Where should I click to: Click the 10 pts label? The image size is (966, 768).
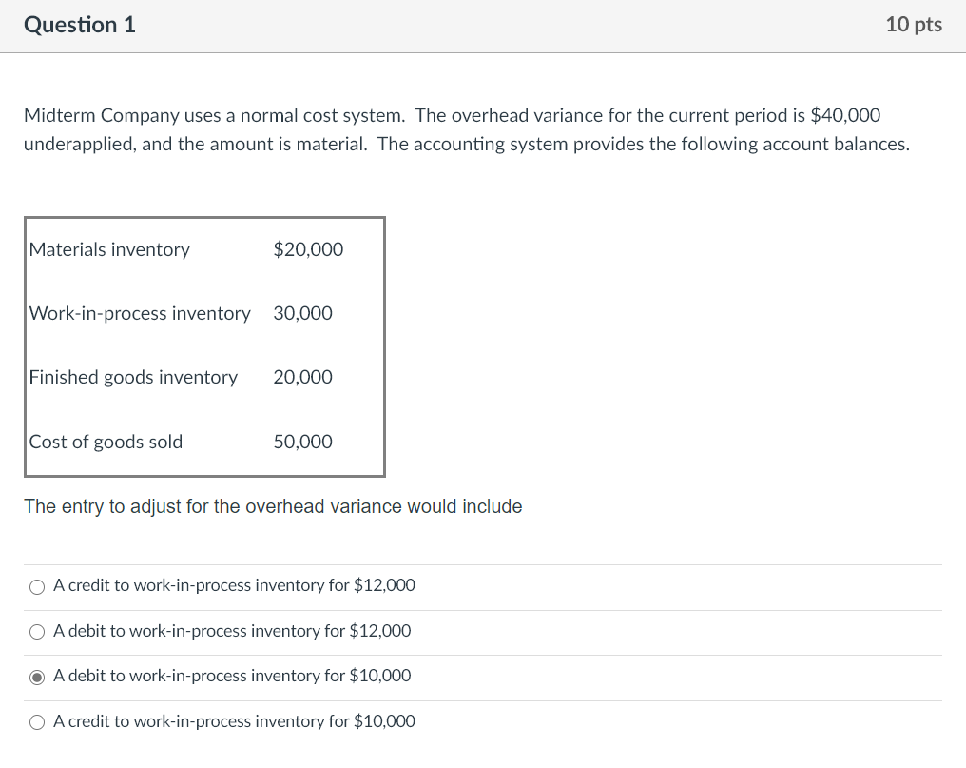[x=913, y=25]
